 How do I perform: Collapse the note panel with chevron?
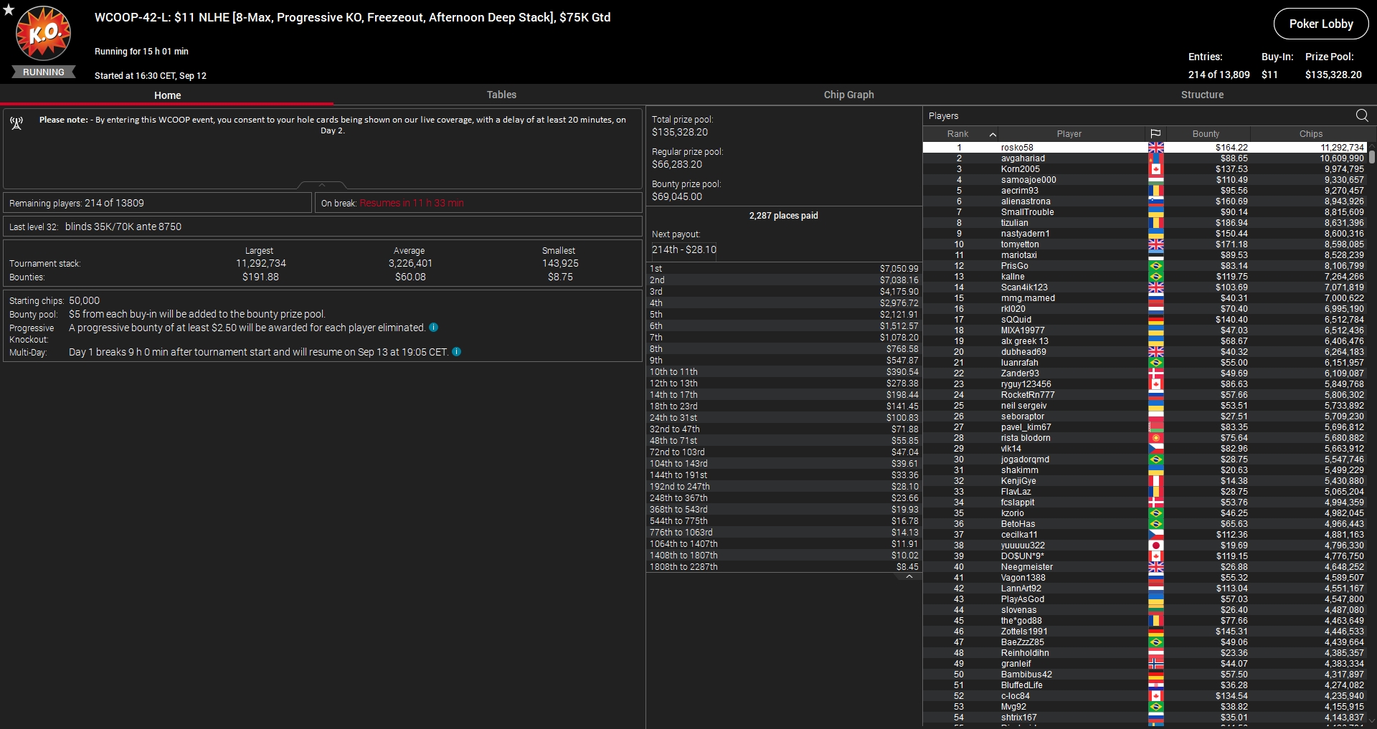(322, 185)
